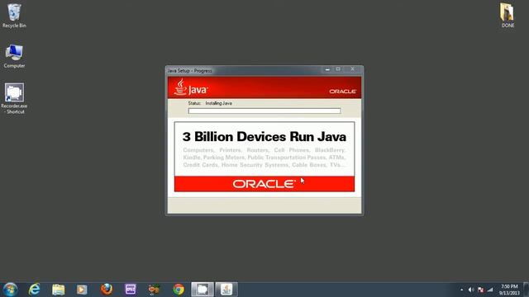529x297 pixels.
Task: Click the installation progress bar
Action: click(264, 111)
